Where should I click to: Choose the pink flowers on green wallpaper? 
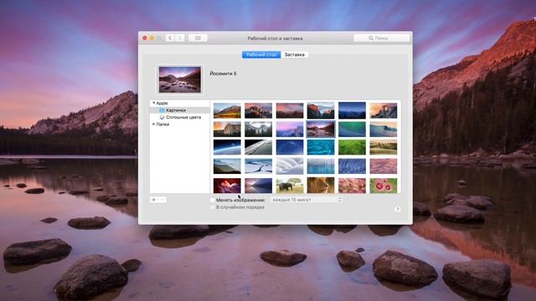(x=384, y=186)
